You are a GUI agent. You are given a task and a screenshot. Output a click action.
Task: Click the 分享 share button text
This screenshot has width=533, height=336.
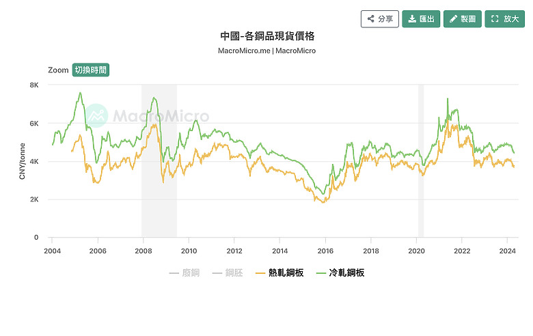(385, 19)
